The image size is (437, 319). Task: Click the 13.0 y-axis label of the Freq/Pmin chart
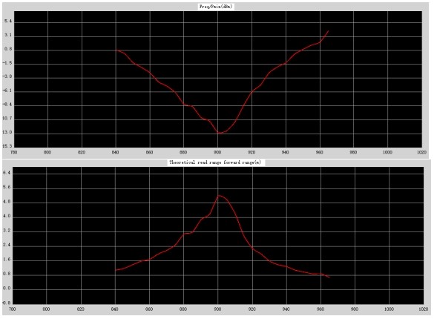coord(7,133)
